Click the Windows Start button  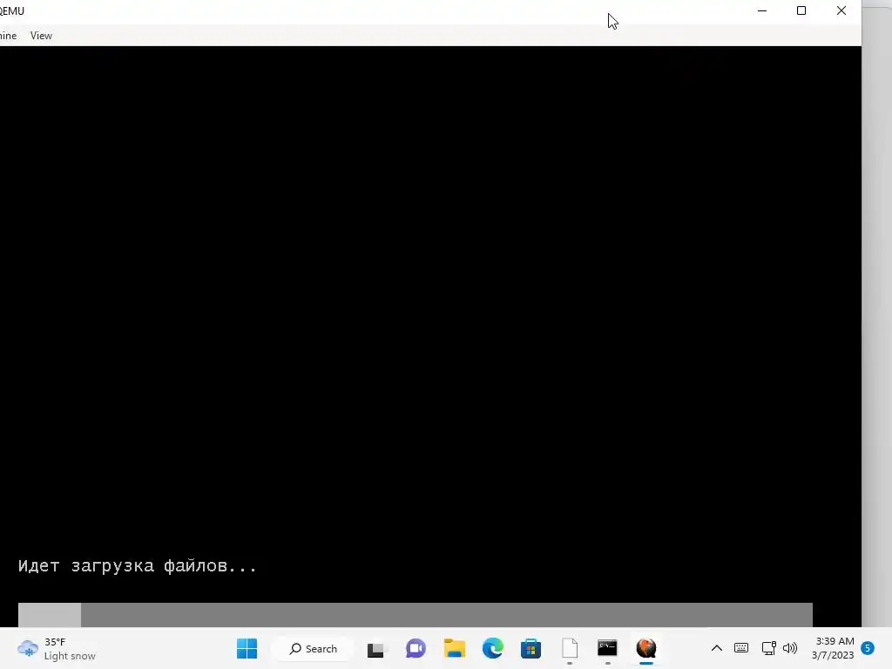pyautogui.click(x=247, y=648)
